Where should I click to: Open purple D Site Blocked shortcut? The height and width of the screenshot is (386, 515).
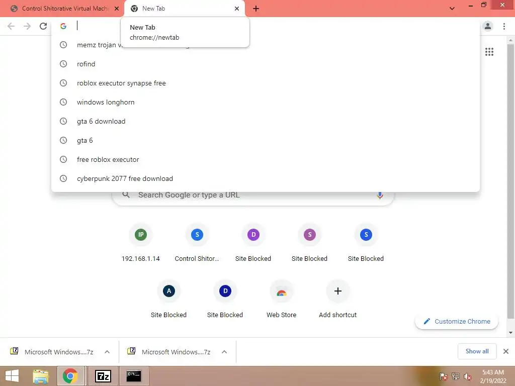click(253, 243)
